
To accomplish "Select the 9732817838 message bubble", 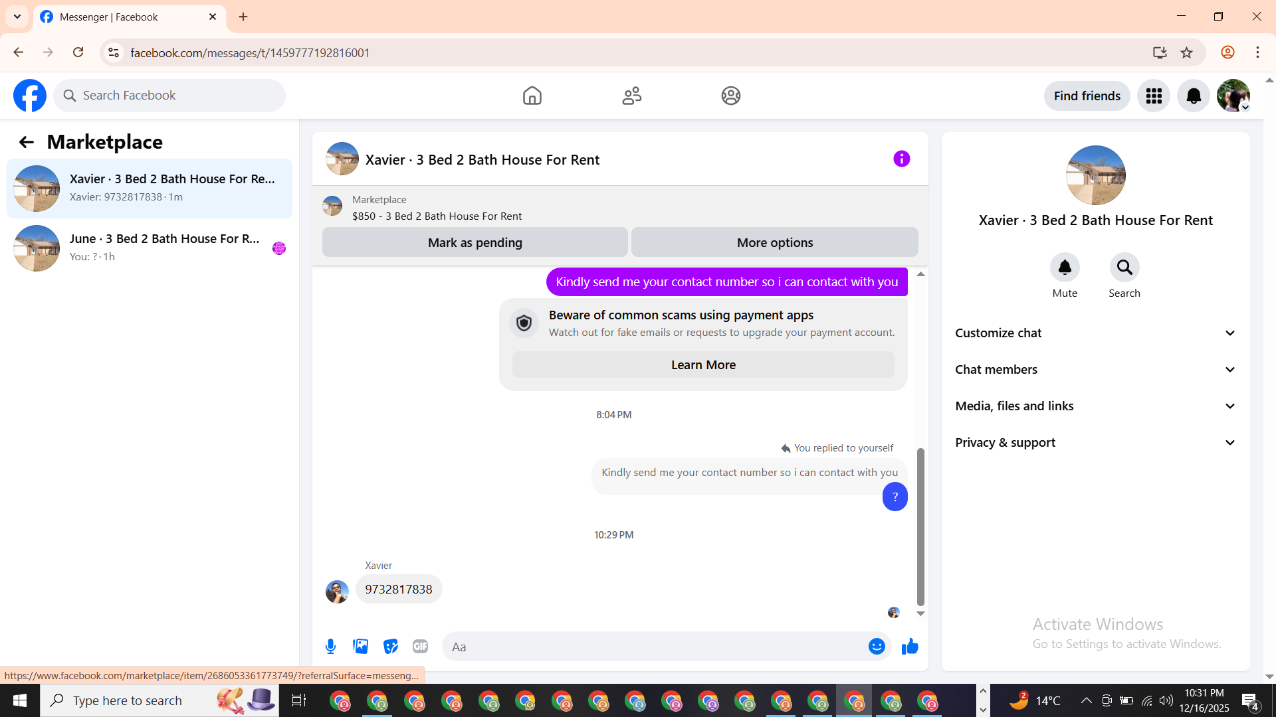I will (x=399, y=590).
